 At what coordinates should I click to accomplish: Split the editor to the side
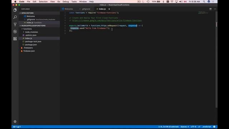pyautogui.click(x=210, y=9)
